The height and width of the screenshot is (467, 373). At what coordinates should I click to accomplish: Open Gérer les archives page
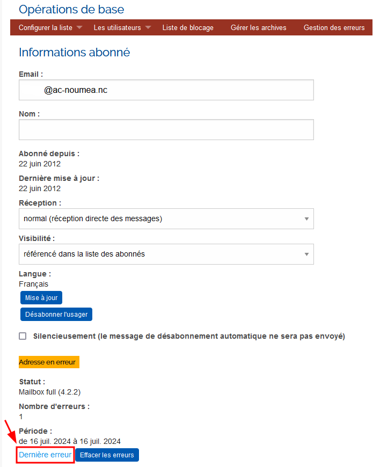(x=259, y=27)
